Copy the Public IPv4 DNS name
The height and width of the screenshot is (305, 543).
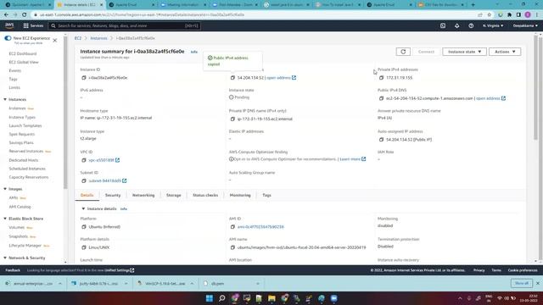[x=381, y=98]
